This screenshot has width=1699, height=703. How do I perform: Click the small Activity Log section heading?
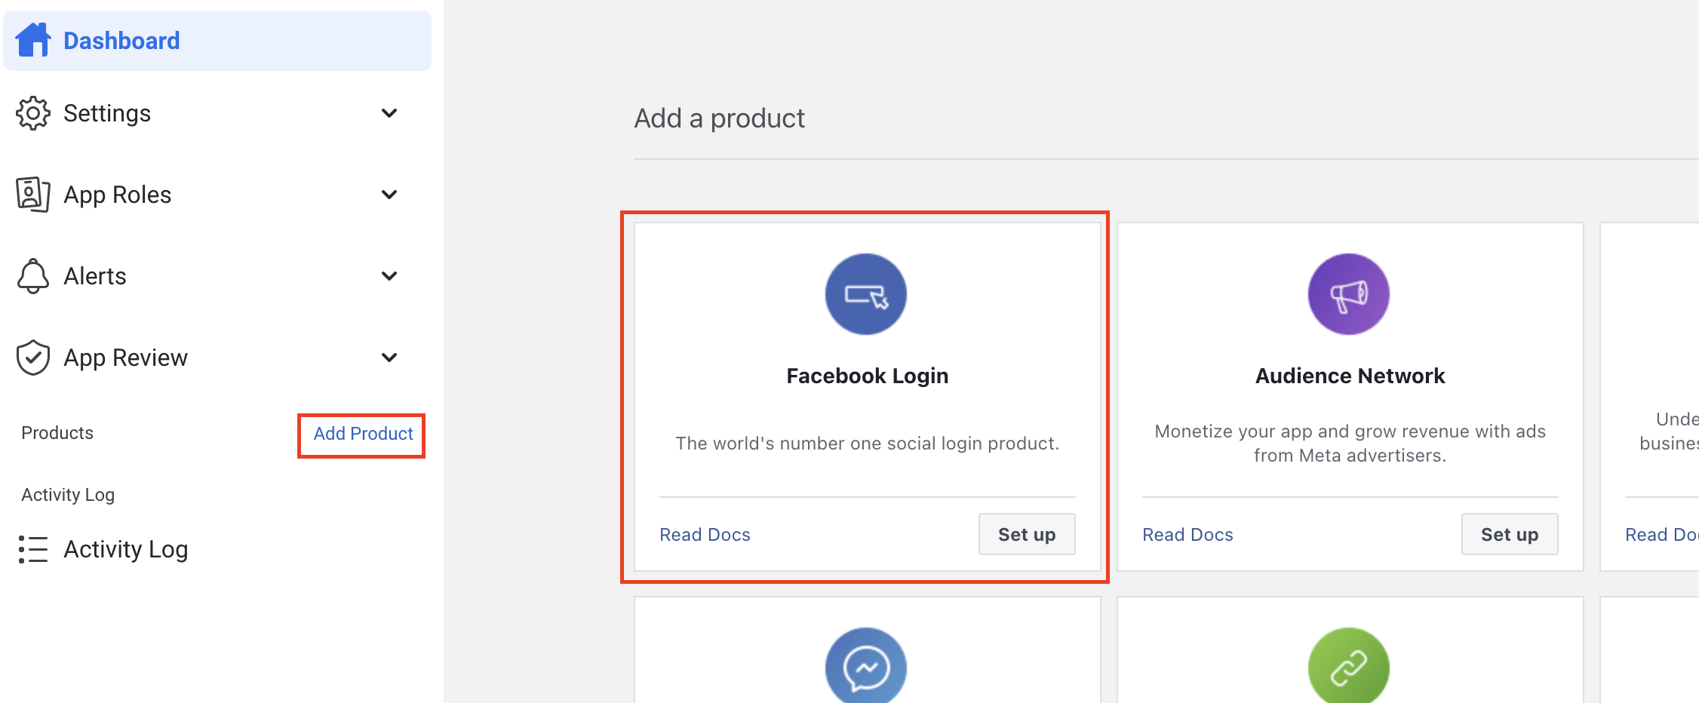[68, 495]
